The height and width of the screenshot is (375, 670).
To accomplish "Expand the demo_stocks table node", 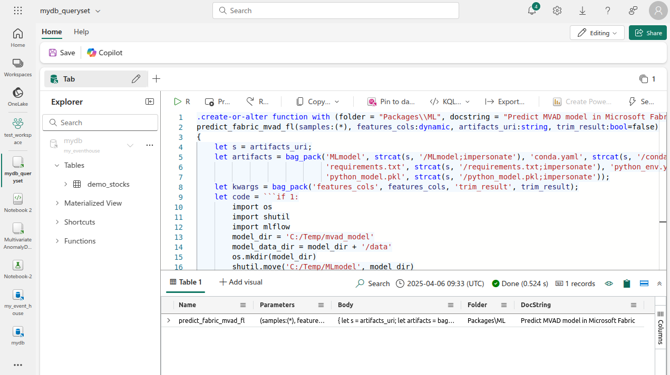I will pos(65,184).
